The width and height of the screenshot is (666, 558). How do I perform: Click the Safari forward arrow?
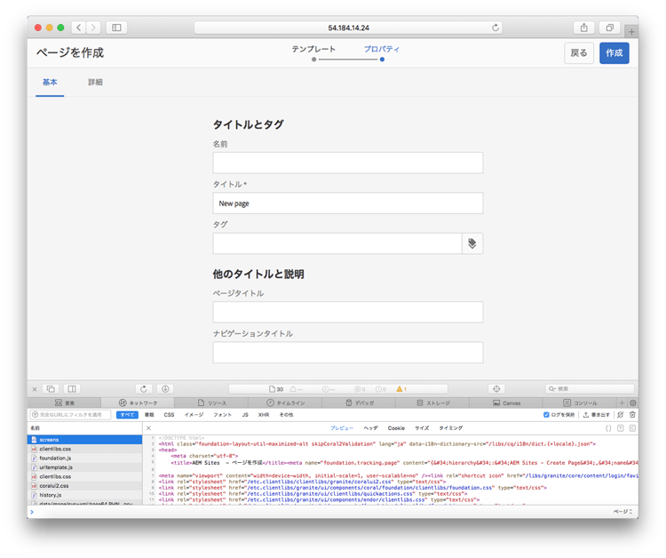tap(93, 28)
